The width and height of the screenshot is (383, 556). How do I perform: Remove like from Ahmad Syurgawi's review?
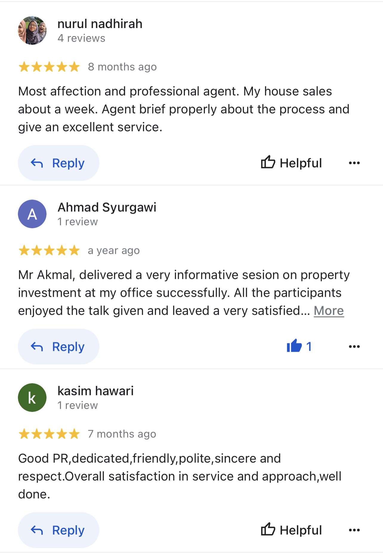click(299, 346)
